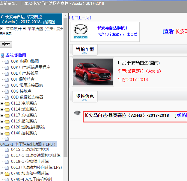Screen dimensions: 187x181
Task: Click the 当前车型 section tab
Action: tap(85, 50)
